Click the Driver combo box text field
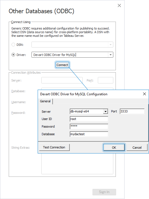Image resolution: width=149 pixels, height=199 pixels. (70, 55)
